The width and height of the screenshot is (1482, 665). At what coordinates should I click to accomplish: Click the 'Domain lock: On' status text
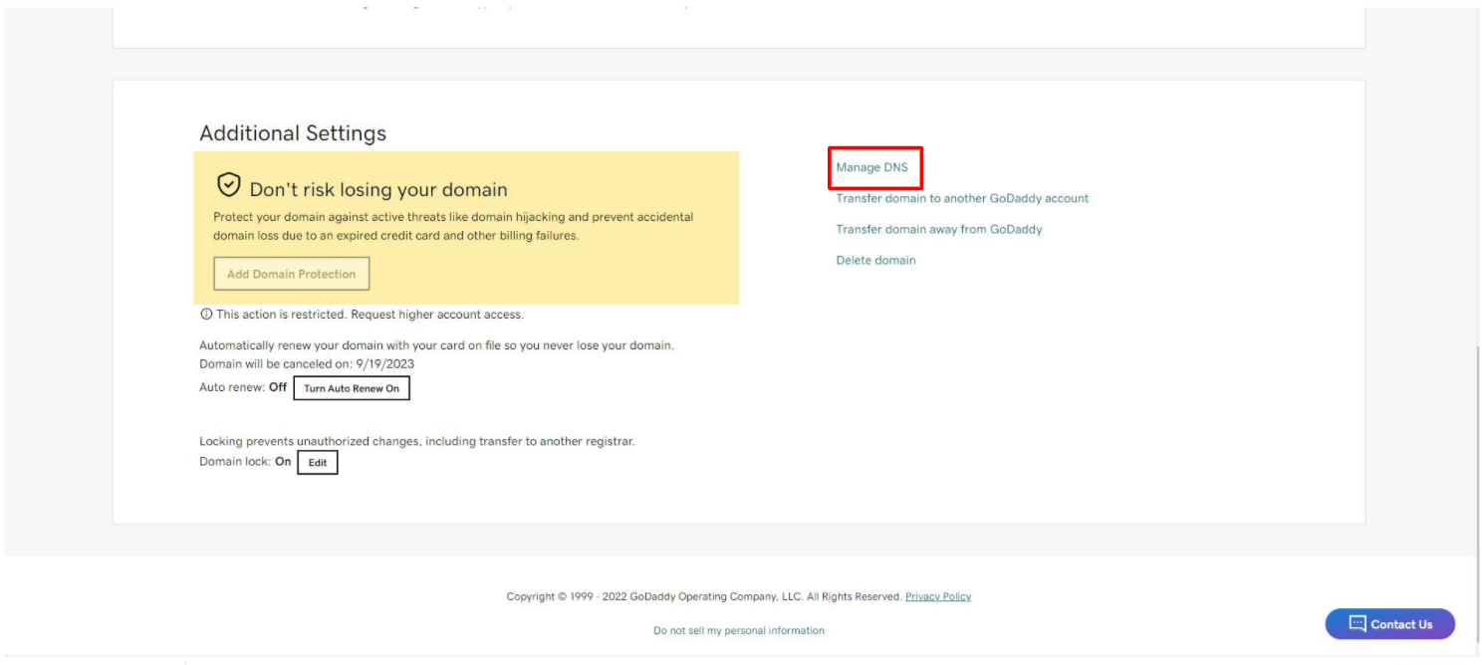245,462
